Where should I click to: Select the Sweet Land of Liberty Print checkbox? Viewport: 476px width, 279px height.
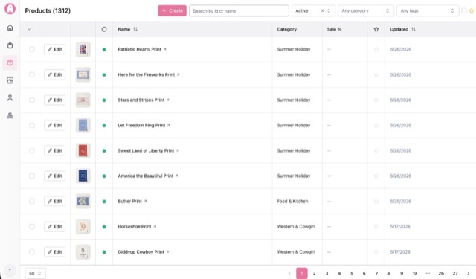pyautogui.click(x=32, y=151)
